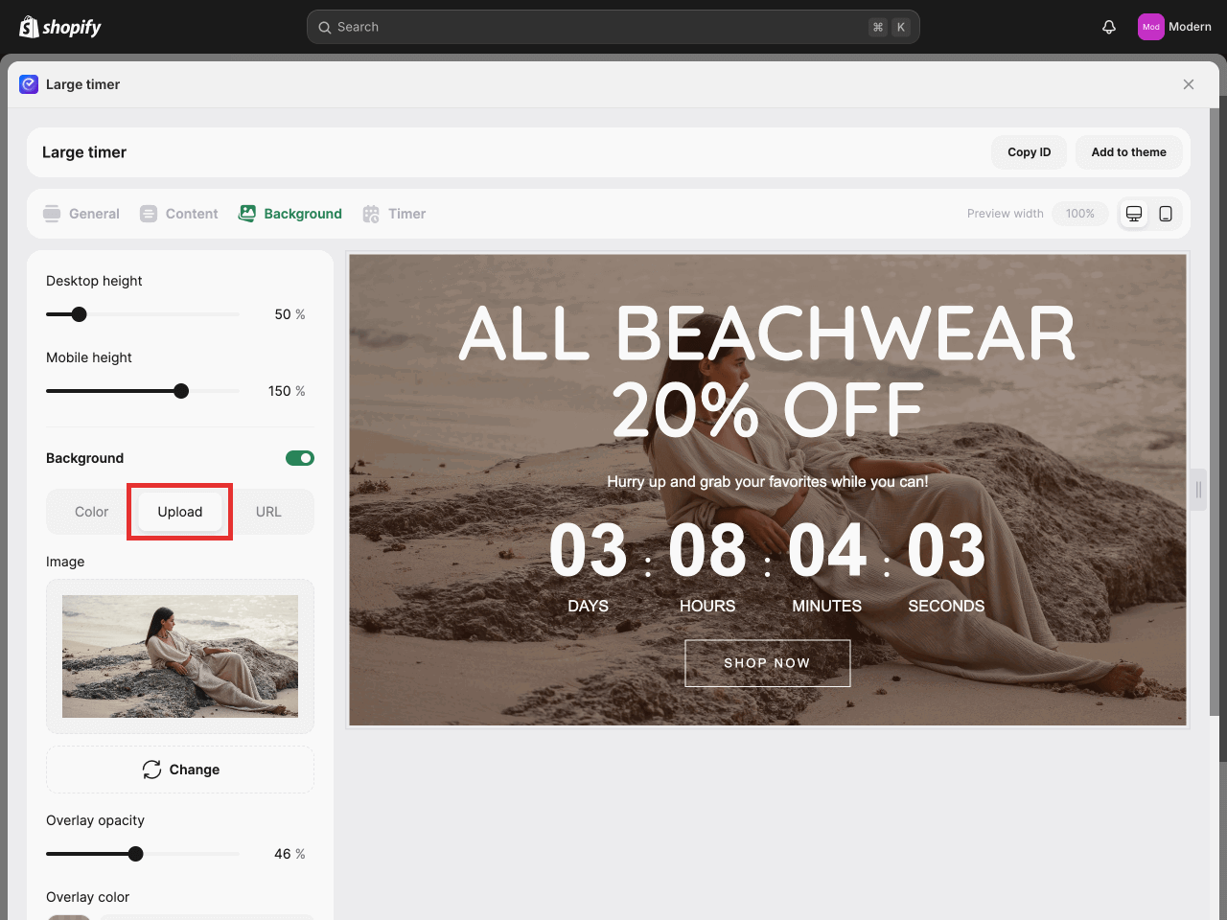
Task: Open the Timer tab
Action: [394, 214]
